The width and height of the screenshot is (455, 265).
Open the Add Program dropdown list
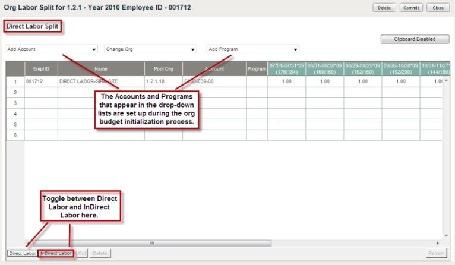click(x=252, y=49)
